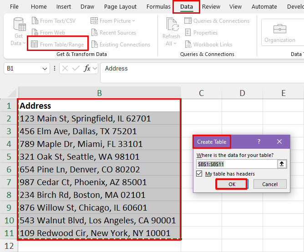Viewport: 304px width, 252px height.
Task: Open the View tab
Action: [235, 6]
